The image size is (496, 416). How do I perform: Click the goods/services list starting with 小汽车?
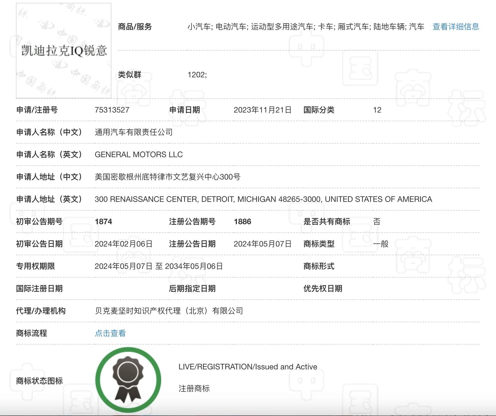(x=306, y=27)
